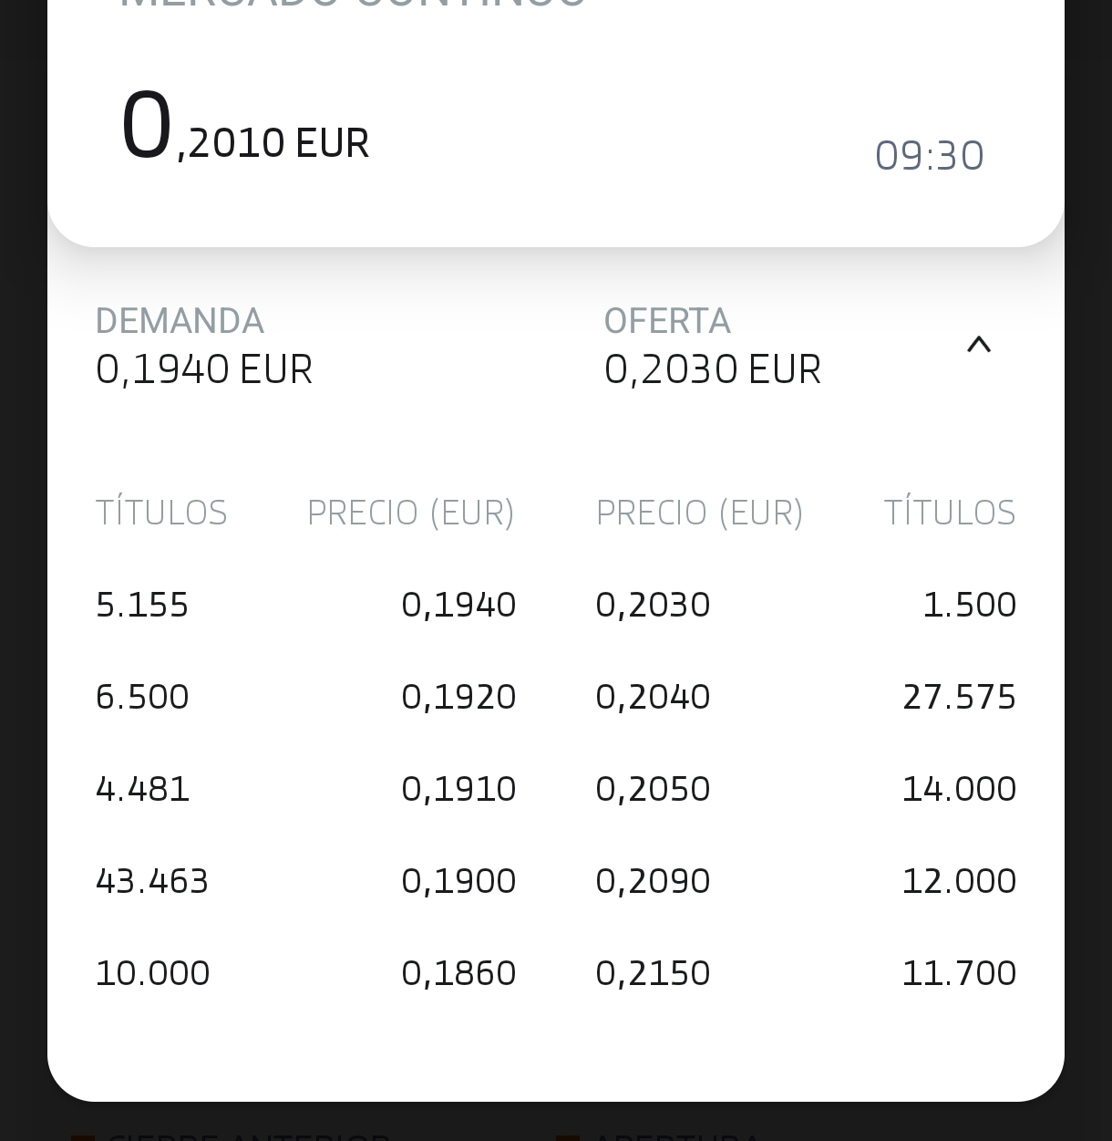Screen dimensions: 1112x1141
Task: Tap the 27.575 ask volume cell
Action: pyautogui.click(x=959, y=697)
